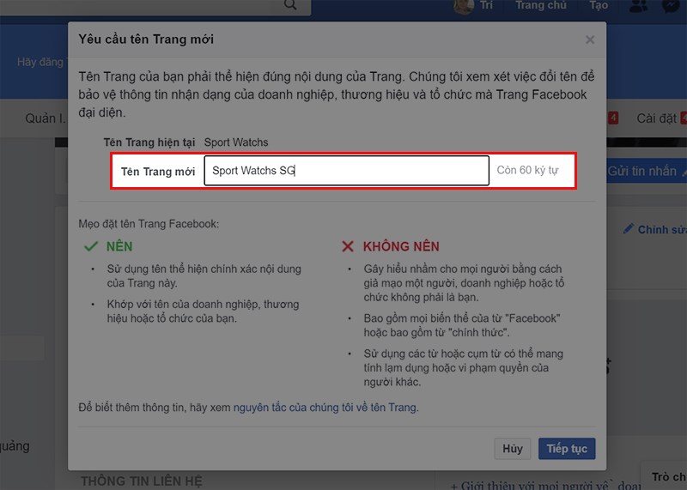Click the red KHÔNG NÊN cross icon

tap(348, 246)
